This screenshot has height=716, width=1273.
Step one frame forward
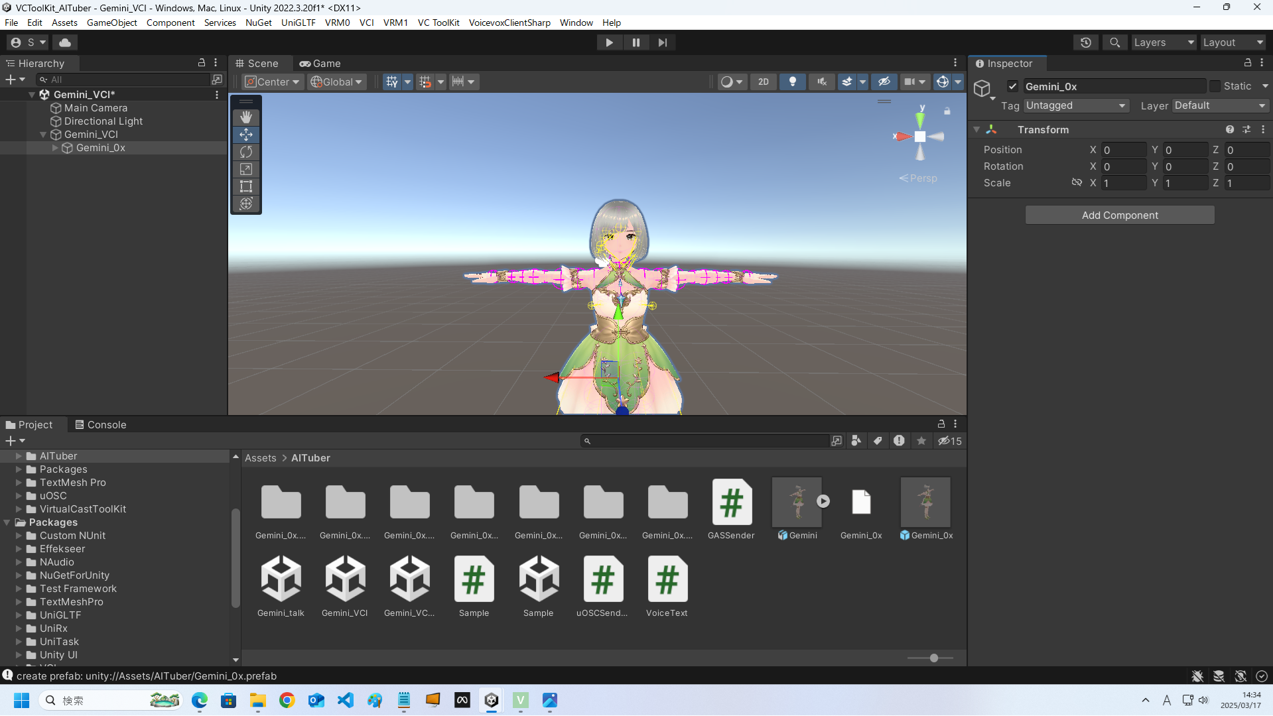point(662,42)
